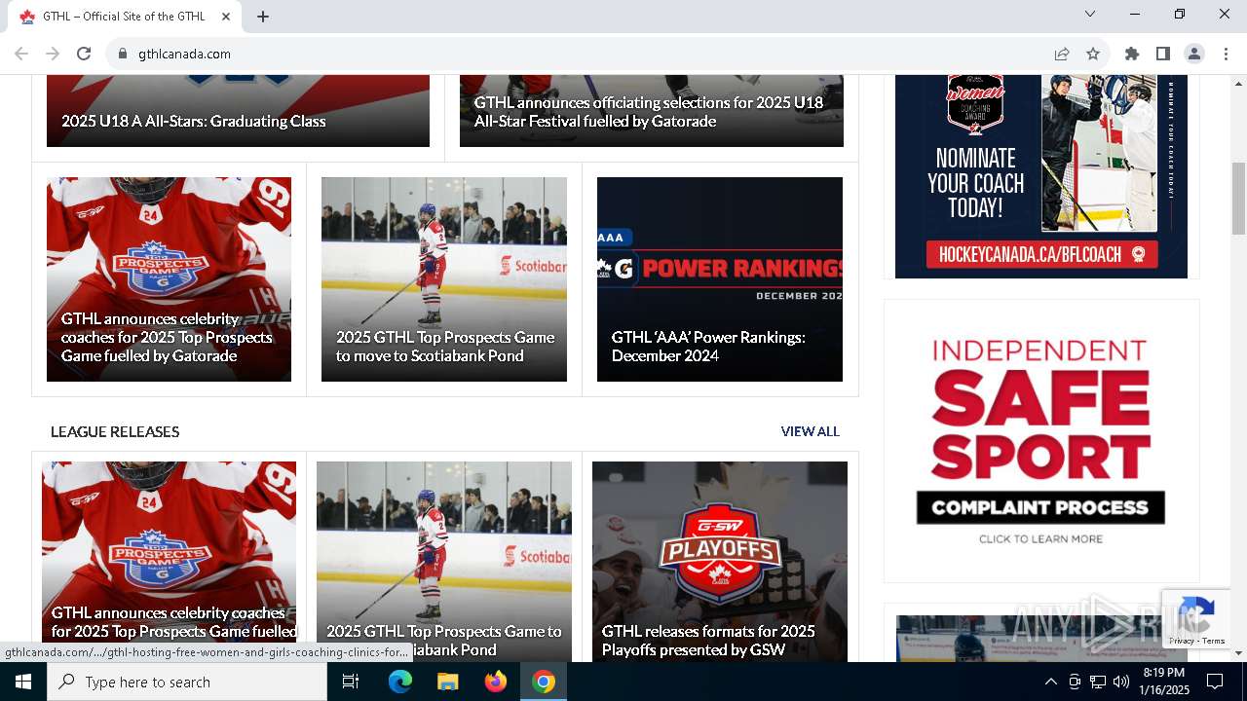Viewport: 1247px width, 701px height.
Task: Open League Releases celebrity coaches card
Action: (x=169, y=562)
